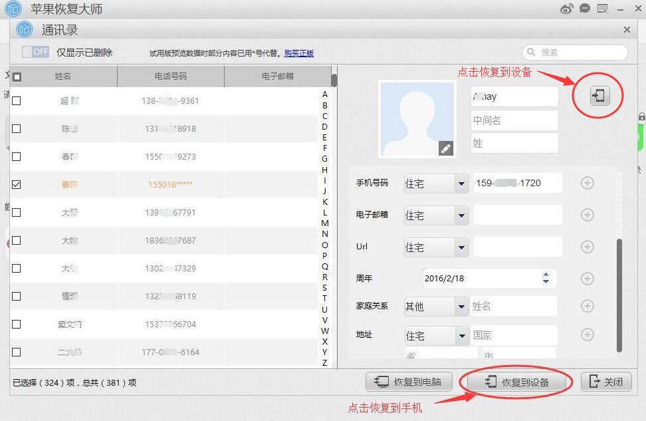This screenshot has height=421, width=646.
Task: Sort by the 姓名 column header
Action: [x=63, y=76]
